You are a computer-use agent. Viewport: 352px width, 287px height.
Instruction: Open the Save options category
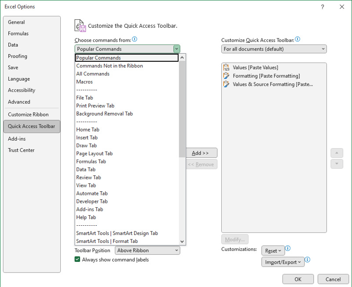coord(32,67)
